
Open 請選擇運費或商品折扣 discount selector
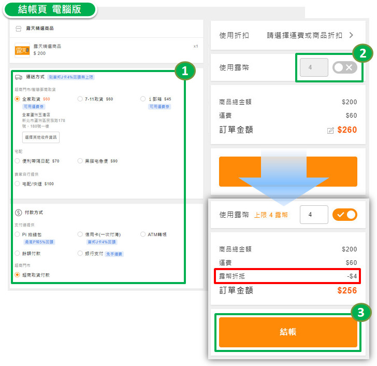[x=304, y=35]
